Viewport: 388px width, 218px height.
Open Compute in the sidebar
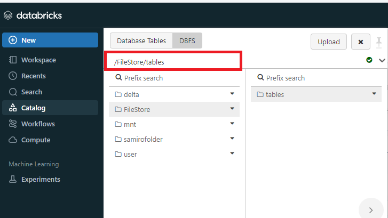(36, 140)
